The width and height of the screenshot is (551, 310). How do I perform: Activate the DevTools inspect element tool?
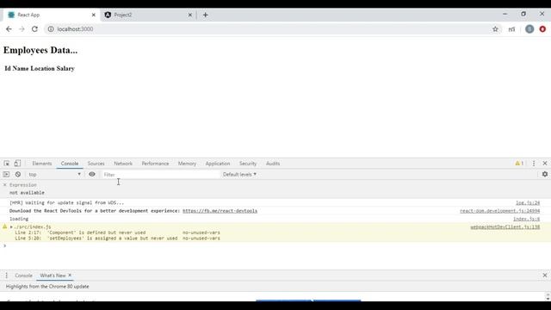click(x=7, y=164)
